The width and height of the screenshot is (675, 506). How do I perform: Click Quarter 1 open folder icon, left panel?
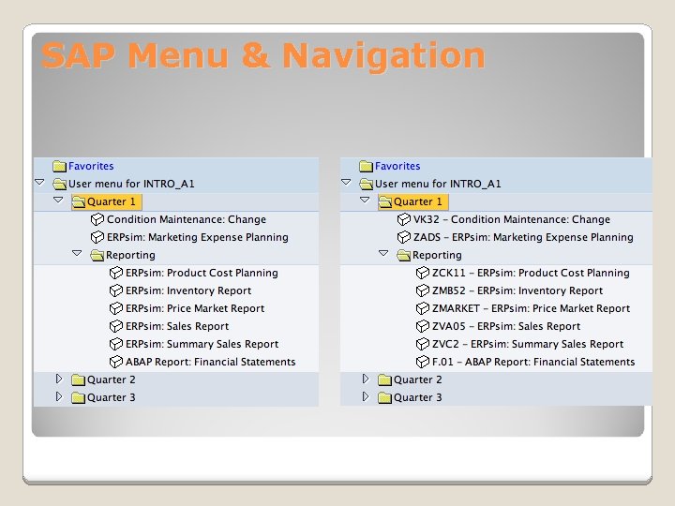tap(79, 201)
